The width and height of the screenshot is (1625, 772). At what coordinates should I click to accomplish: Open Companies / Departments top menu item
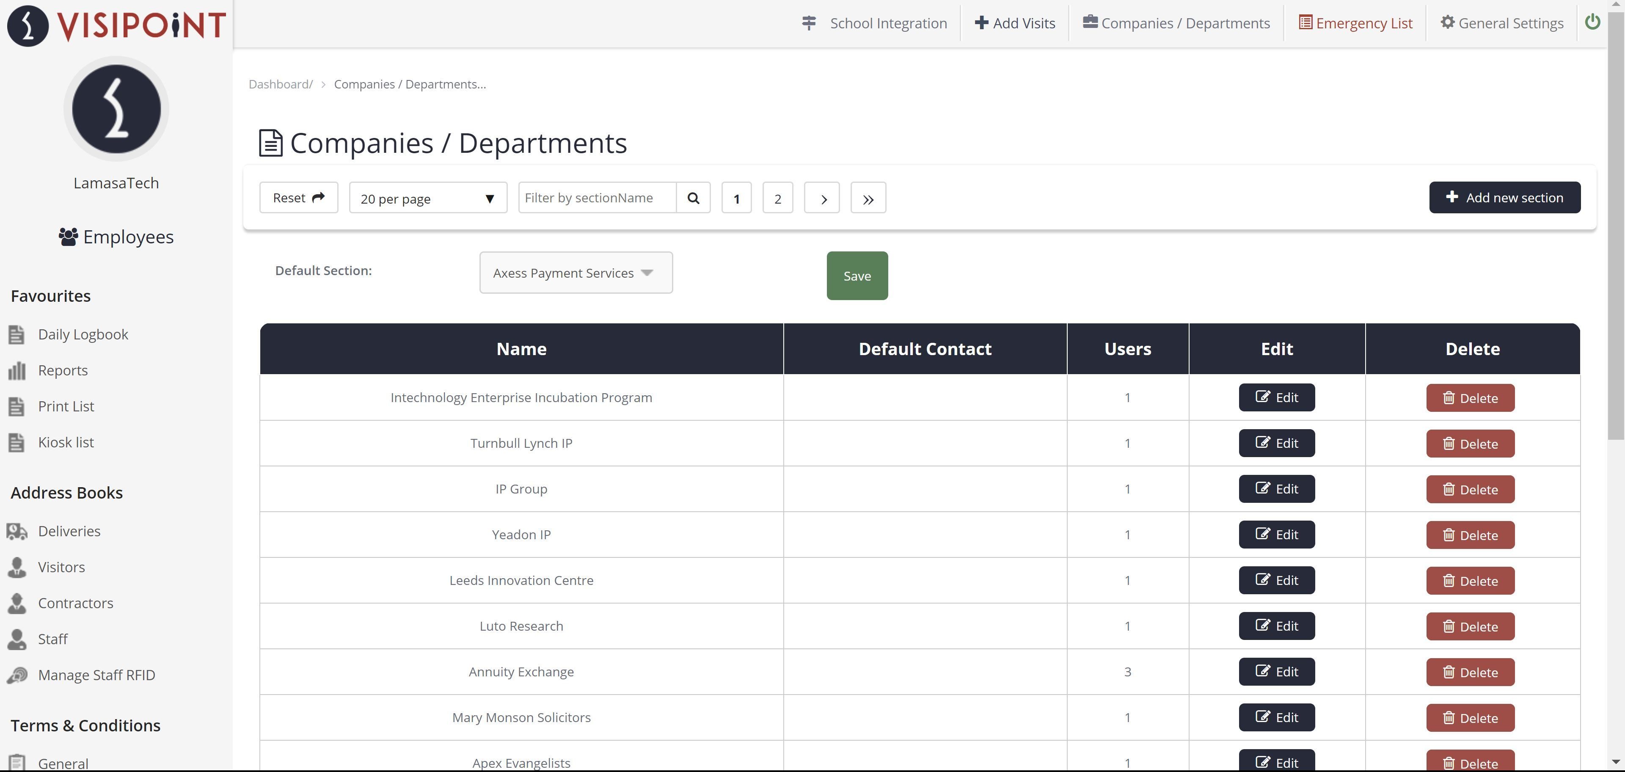pyautogui.click(x=1176, y=23)
